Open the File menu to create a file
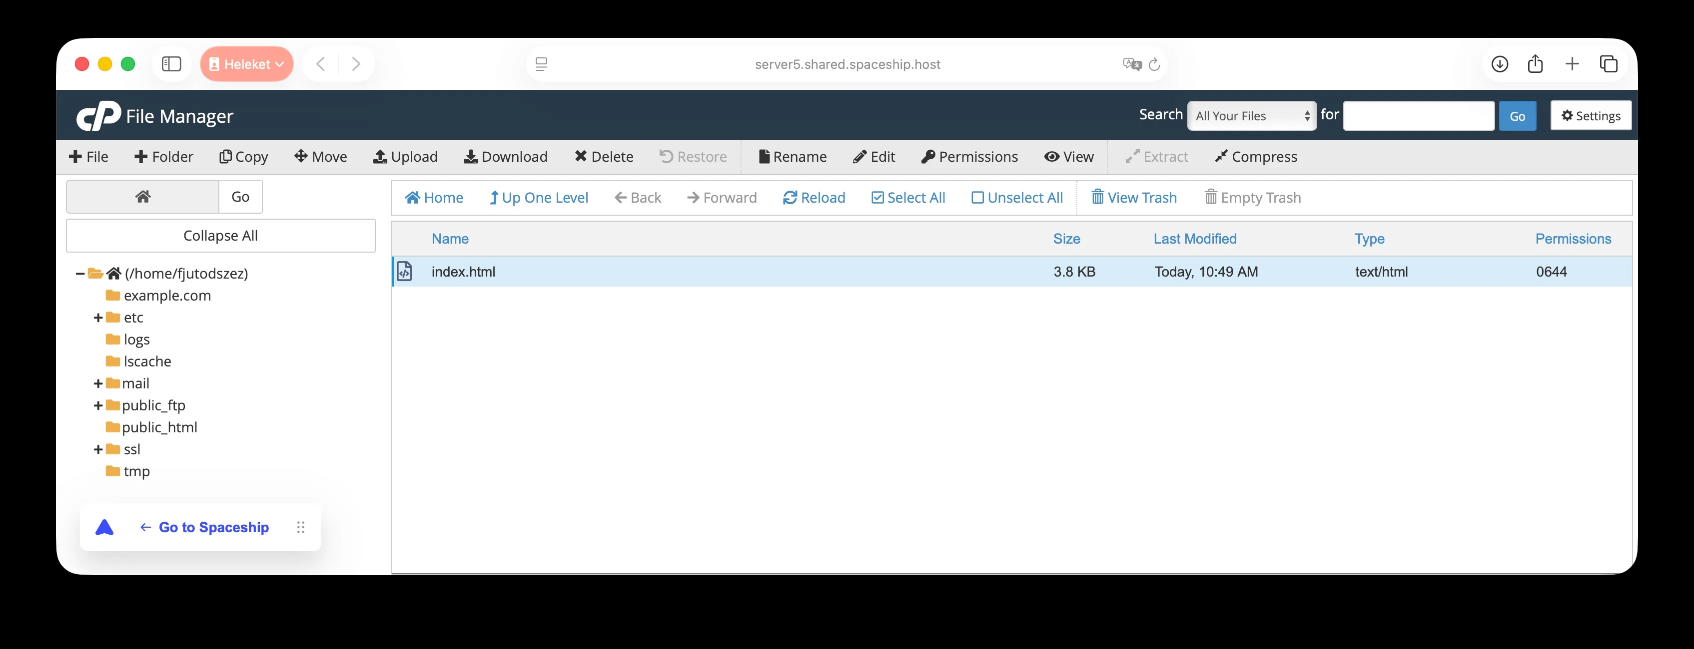 [x=89, y=156]
